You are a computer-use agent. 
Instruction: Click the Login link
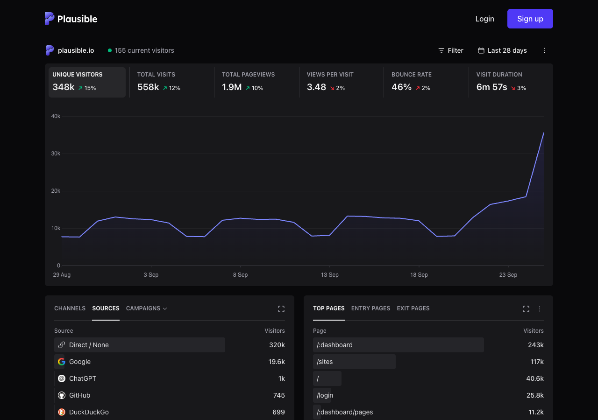[x=485, y=19]
